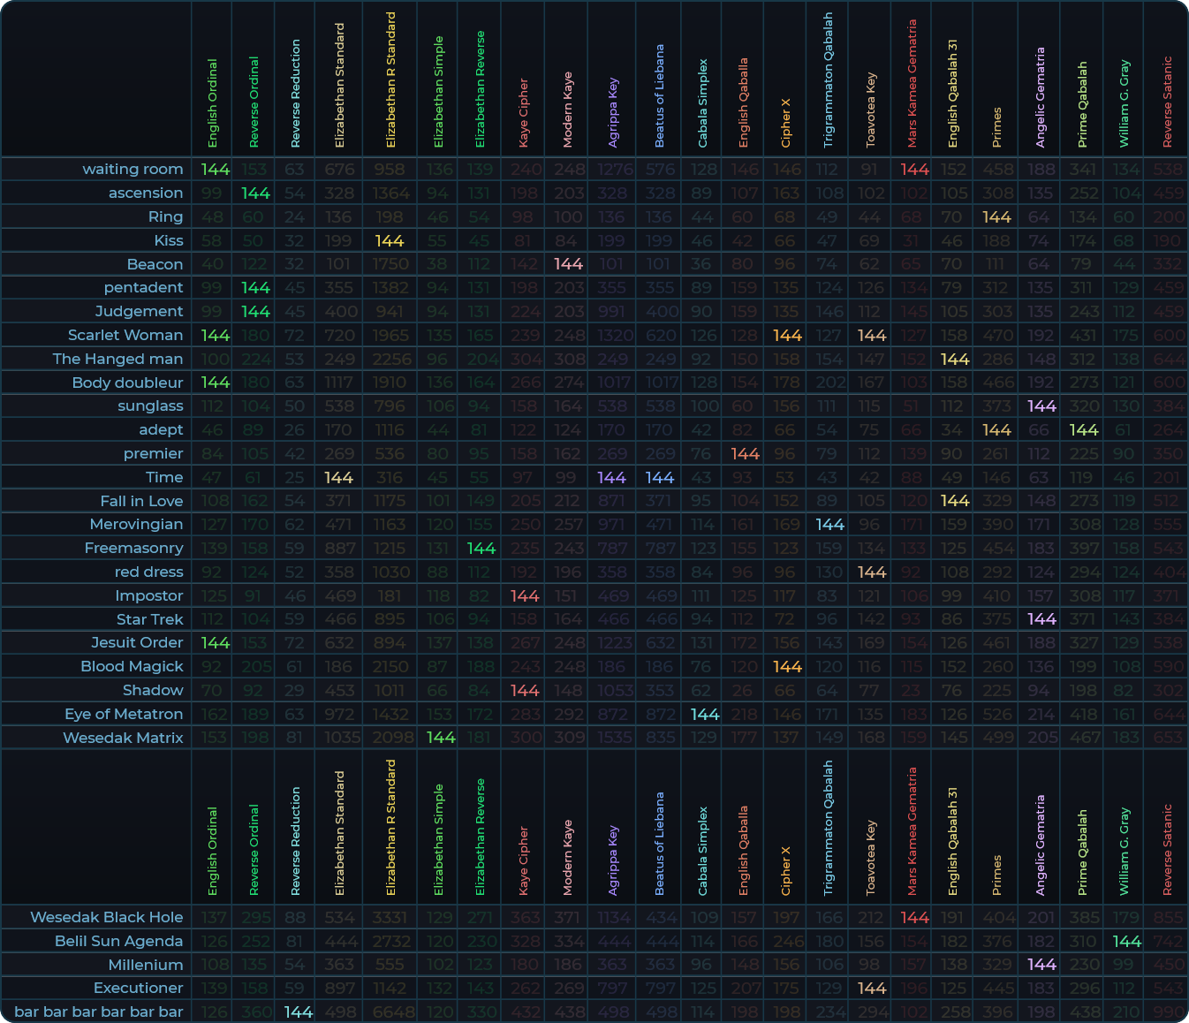The height and width of the screenshot is (1023, 1189).
Task: Select the 'Wesedak Black Hole' row label
Action: (106, 917)
